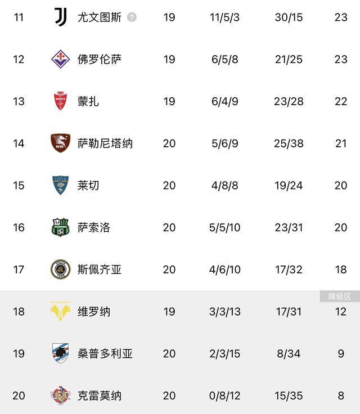This screenshot has height=414, width=360.
Task: Click rank number 17 for 斯佩齐亚
Action: (x=19, y=269)
